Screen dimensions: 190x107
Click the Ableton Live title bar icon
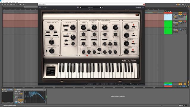(1, 1)
